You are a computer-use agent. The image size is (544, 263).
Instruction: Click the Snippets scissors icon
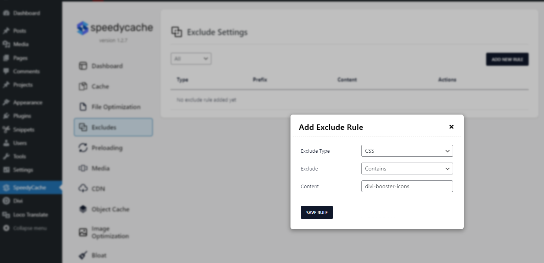6,130
